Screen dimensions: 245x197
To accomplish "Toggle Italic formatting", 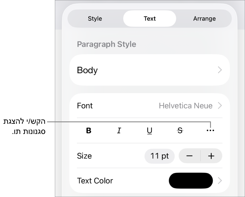I will coord(119,131).
